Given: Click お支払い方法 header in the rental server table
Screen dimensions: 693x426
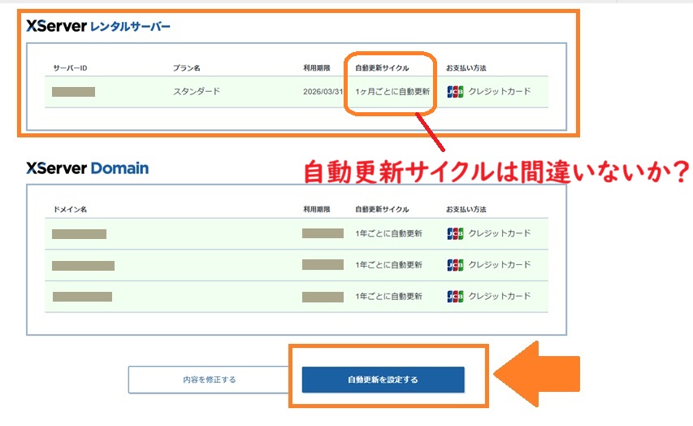Looking at the screenshot, I should pos(466,68).
